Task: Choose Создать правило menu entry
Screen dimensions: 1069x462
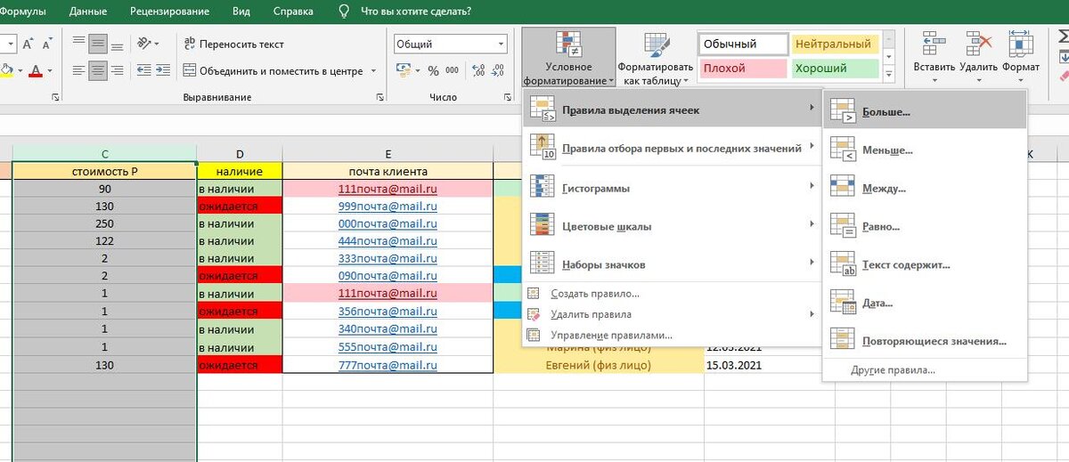Action: (x=672, y=293)
